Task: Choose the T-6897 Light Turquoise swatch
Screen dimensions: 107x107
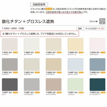Action: point(75,64)
